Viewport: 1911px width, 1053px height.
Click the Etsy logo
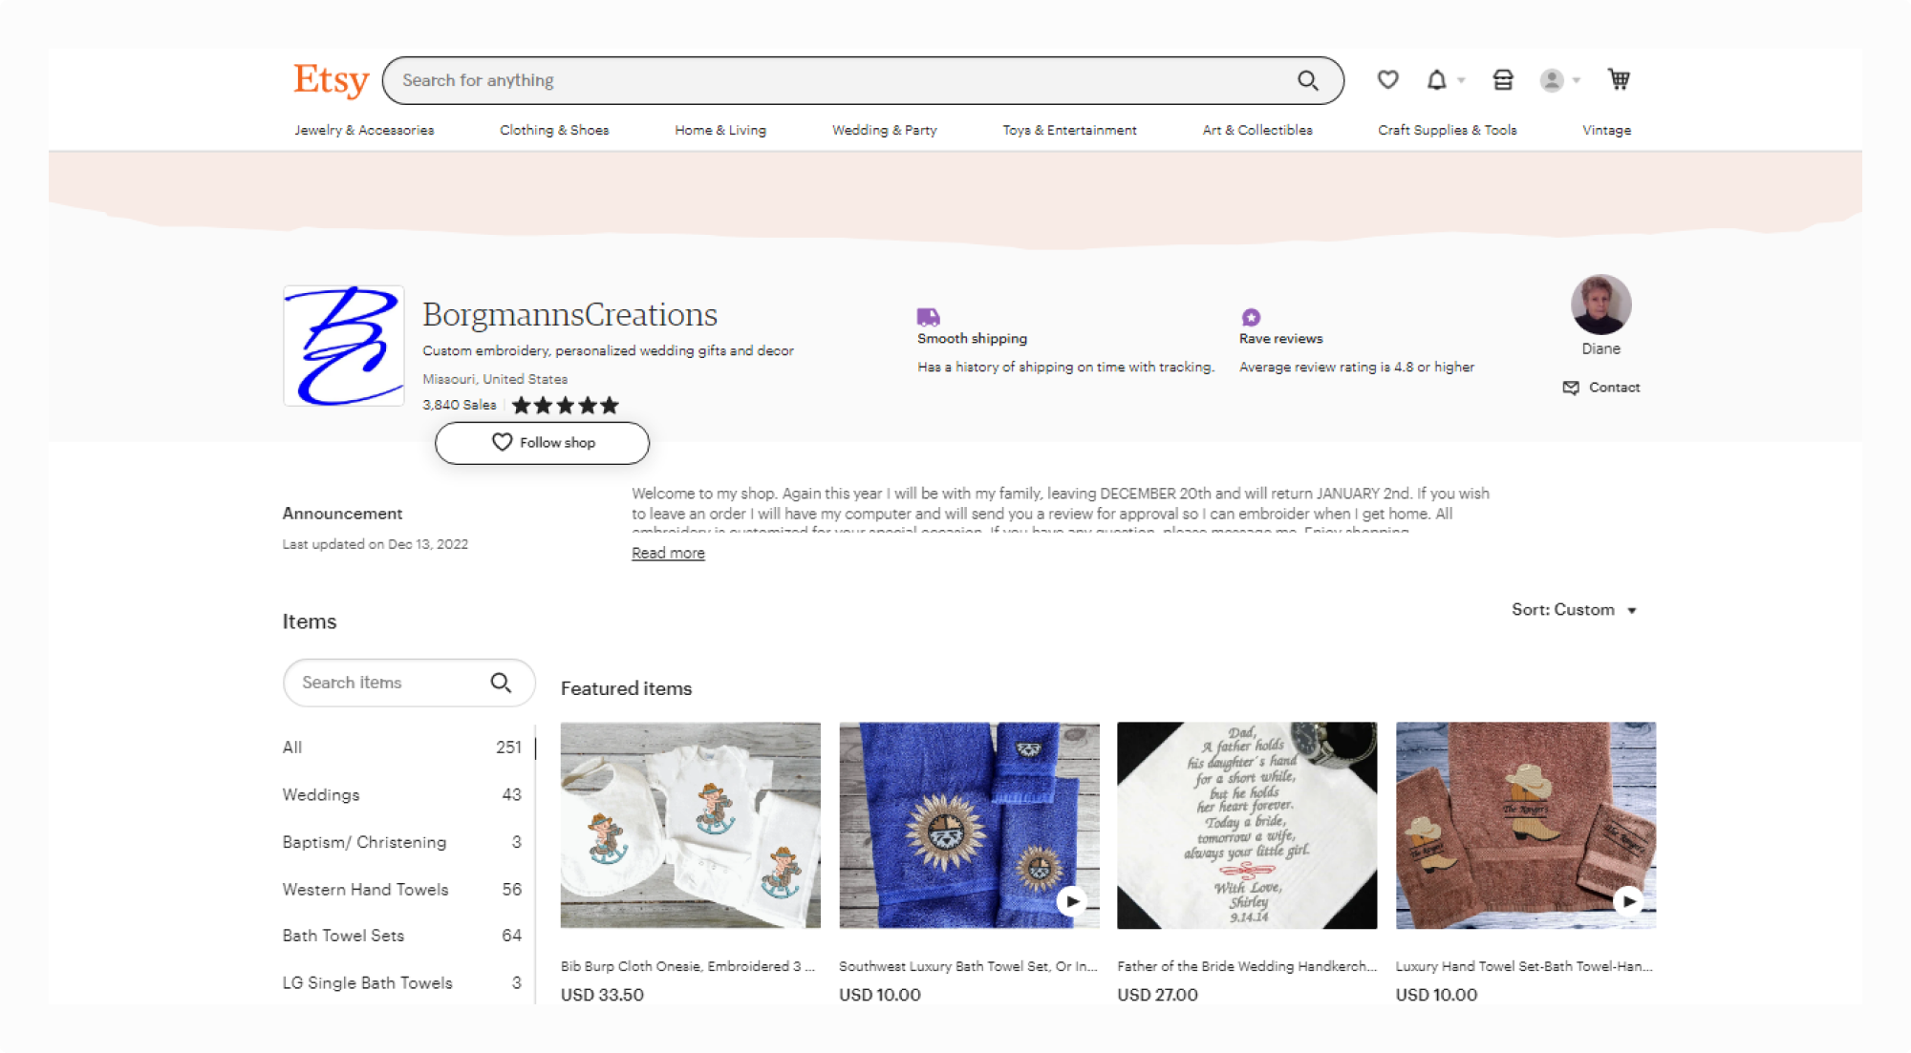point(331,80)
